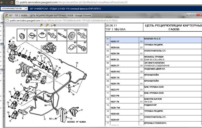Click the zoom in magnifier icon
The width and height of the screenshot is (202, 128).
click(41, 25)
